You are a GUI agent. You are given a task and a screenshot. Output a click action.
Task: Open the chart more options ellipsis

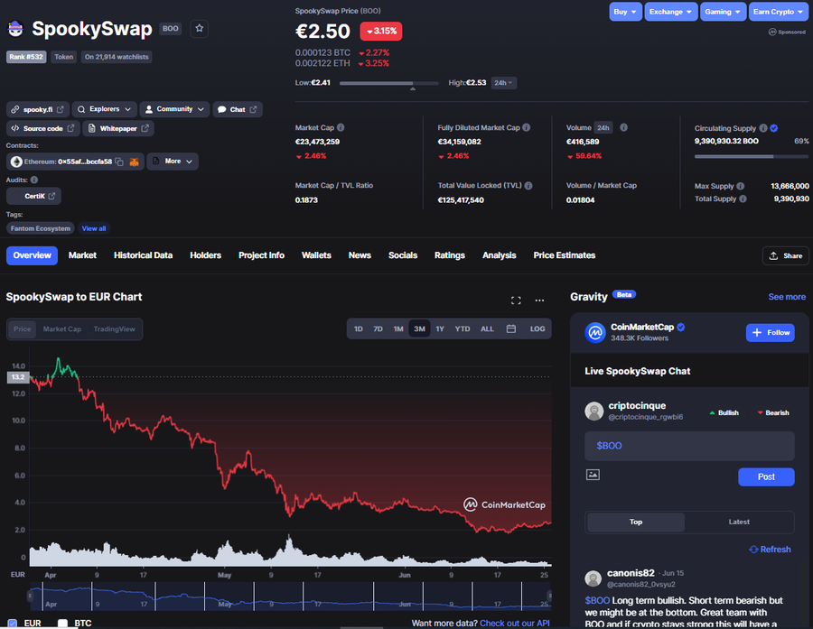[539, 301]
